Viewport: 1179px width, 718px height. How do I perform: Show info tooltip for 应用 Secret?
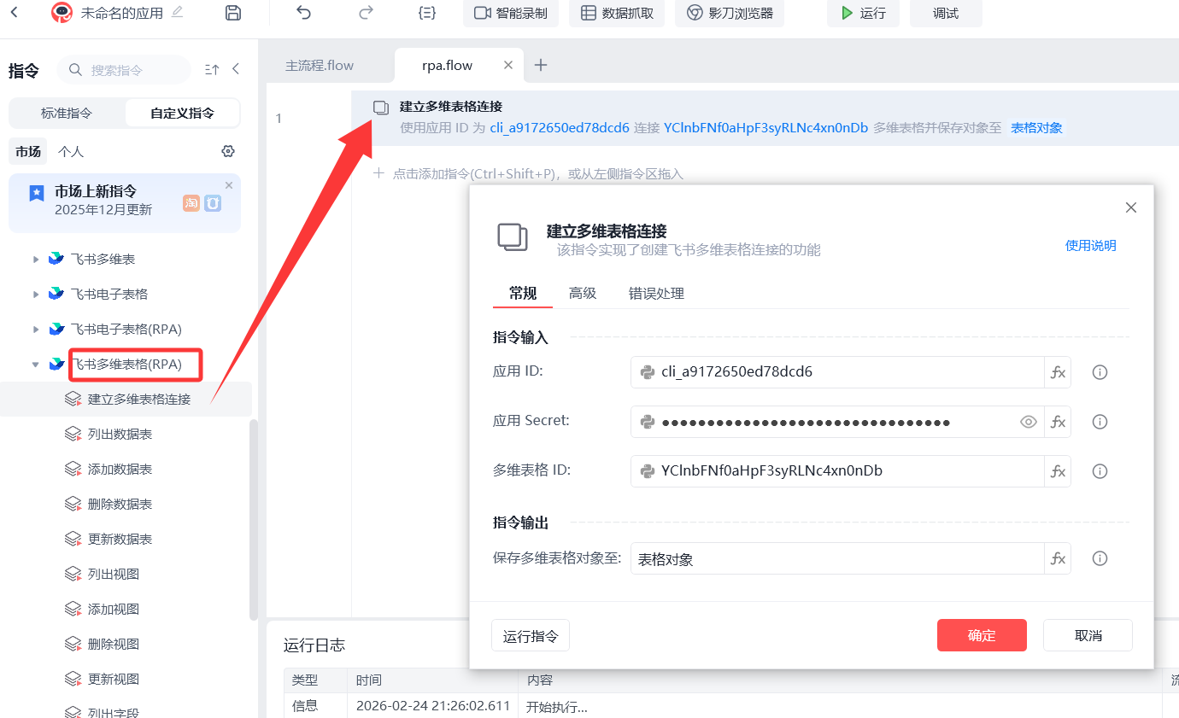click(x=1100, y=422)
